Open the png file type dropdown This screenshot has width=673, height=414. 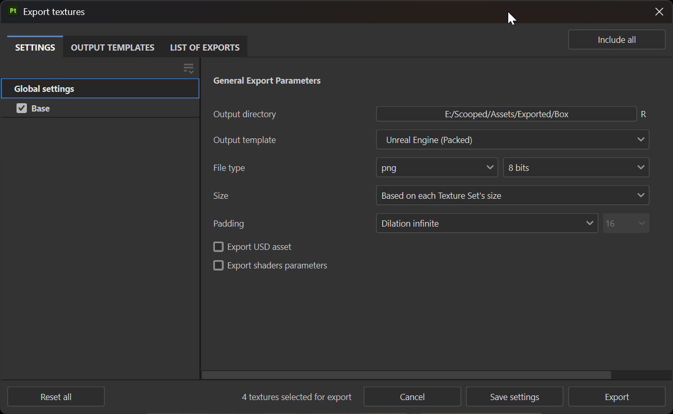click(x=437, y=168)
